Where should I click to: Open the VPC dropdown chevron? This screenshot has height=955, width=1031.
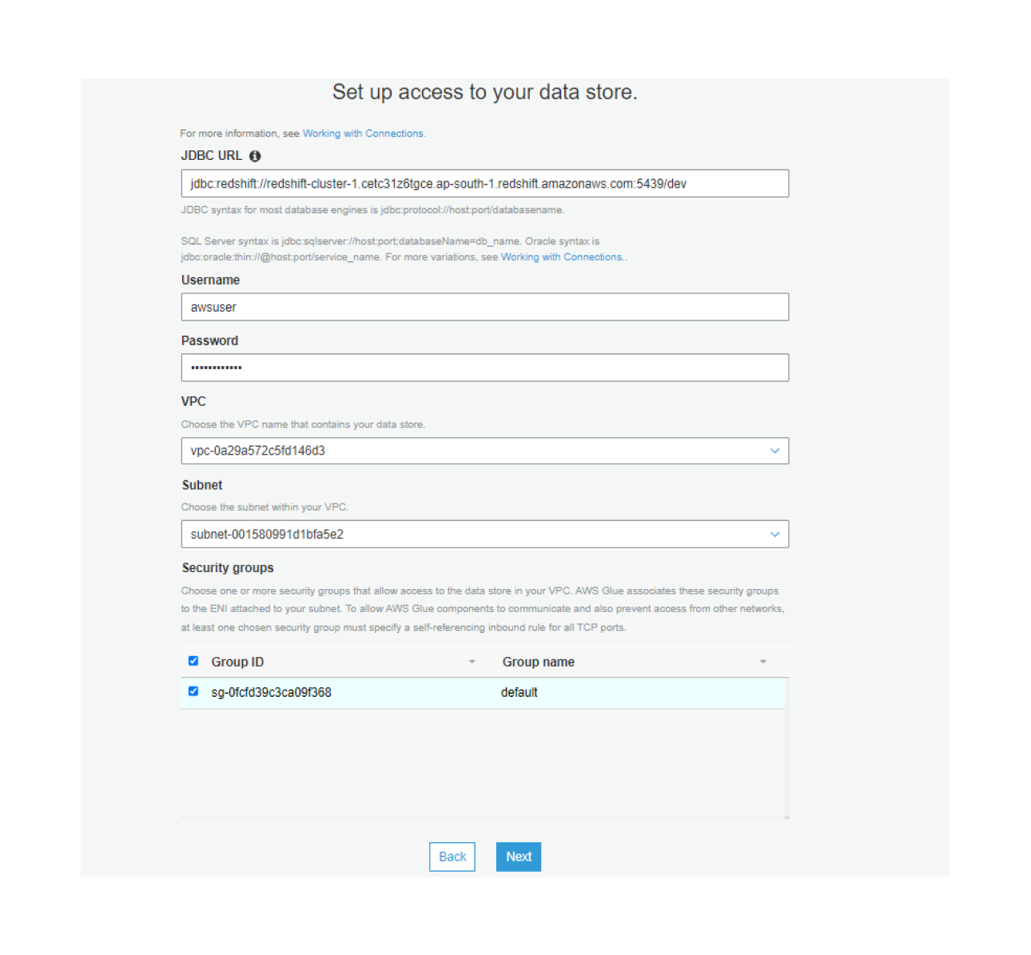pos(774,451)
